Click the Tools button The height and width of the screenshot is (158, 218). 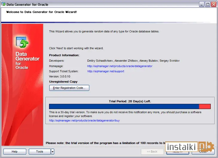[40, 151]
